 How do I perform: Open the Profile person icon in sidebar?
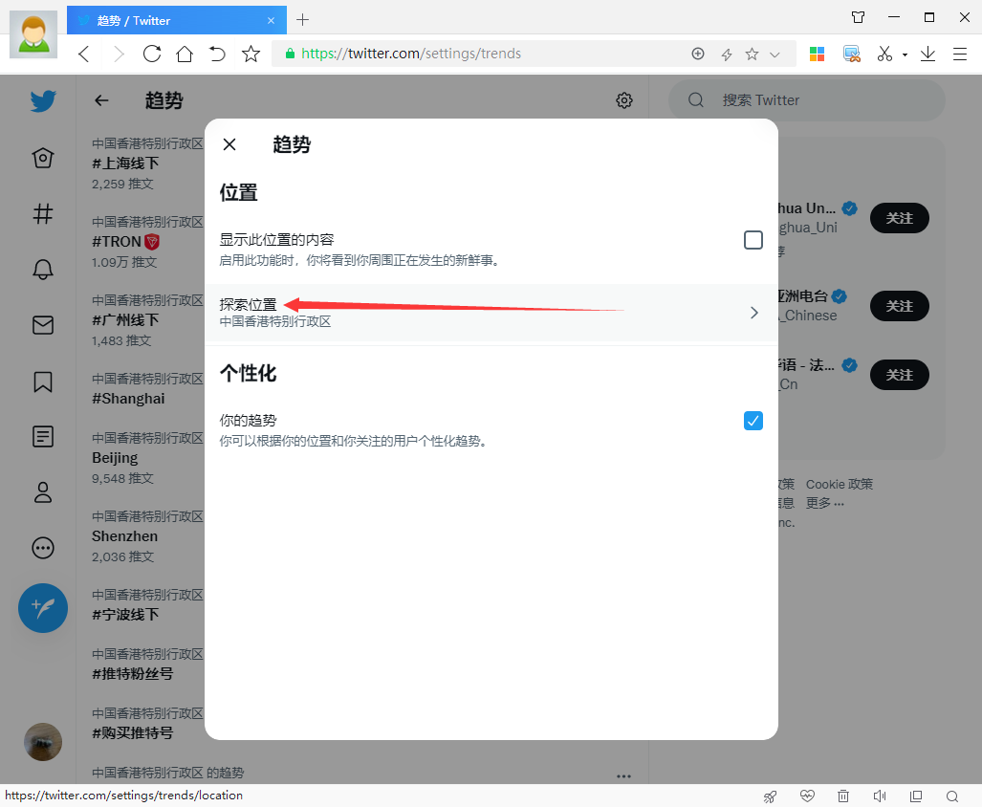(x=43, y=492)
